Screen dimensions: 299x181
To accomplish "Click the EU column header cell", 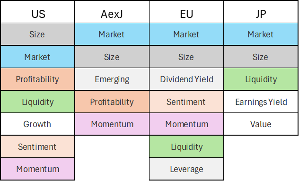I will tap(186, 12).
